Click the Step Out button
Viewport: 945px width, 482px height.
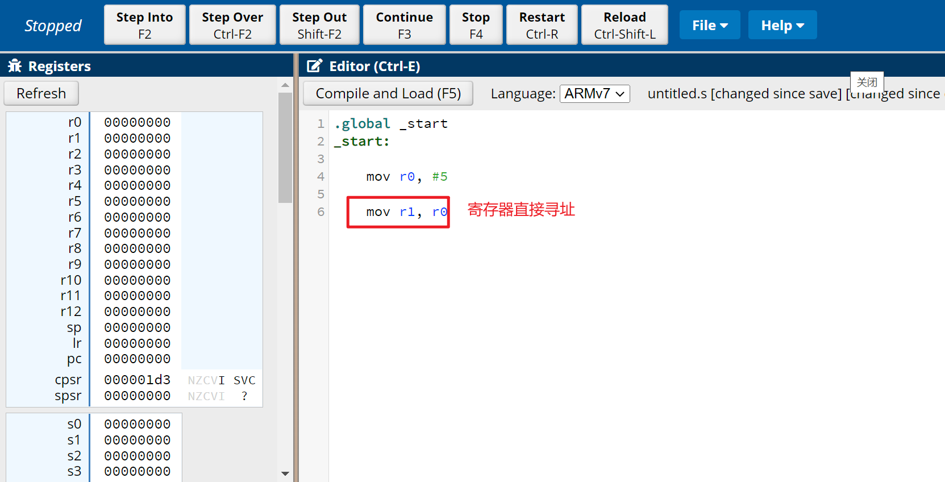[319, 25]
